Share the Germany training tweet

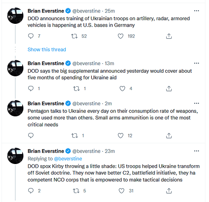click(169, 36)
